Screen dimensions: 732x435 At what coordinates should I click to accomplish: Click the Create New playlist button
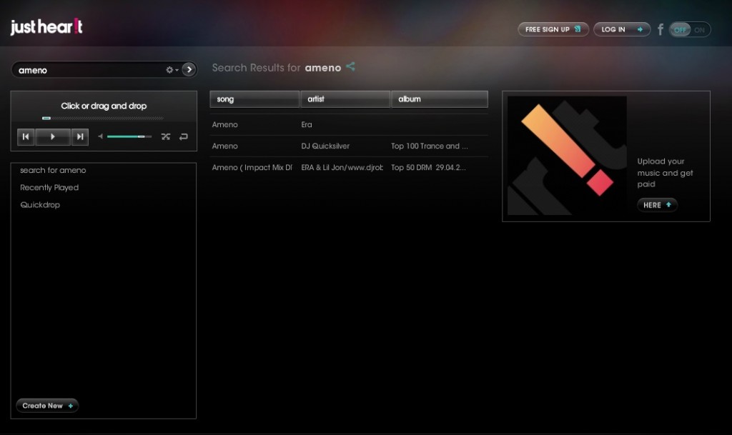pos(47,406)
